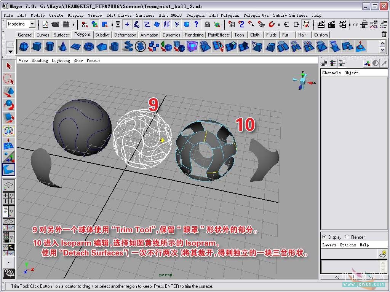390x292 pixels.
Task: Create a polygon torus from shelf
Action: tap(88, 46)
